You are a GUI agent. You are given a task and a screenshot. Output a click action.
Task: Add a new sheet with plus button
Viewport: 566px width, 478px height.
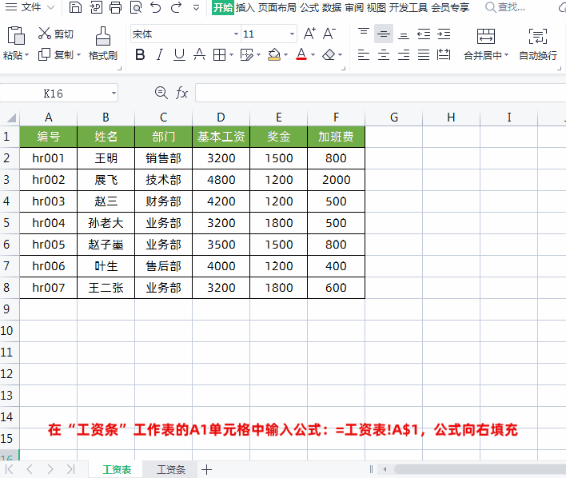(x=206, y=469)
